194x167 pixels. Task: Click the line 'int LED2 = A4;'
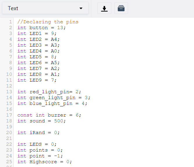point(38,39)
